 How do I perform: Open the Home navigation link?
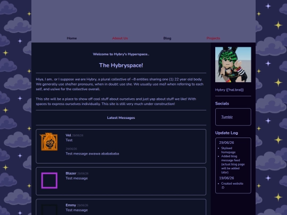tap(72, 38)
